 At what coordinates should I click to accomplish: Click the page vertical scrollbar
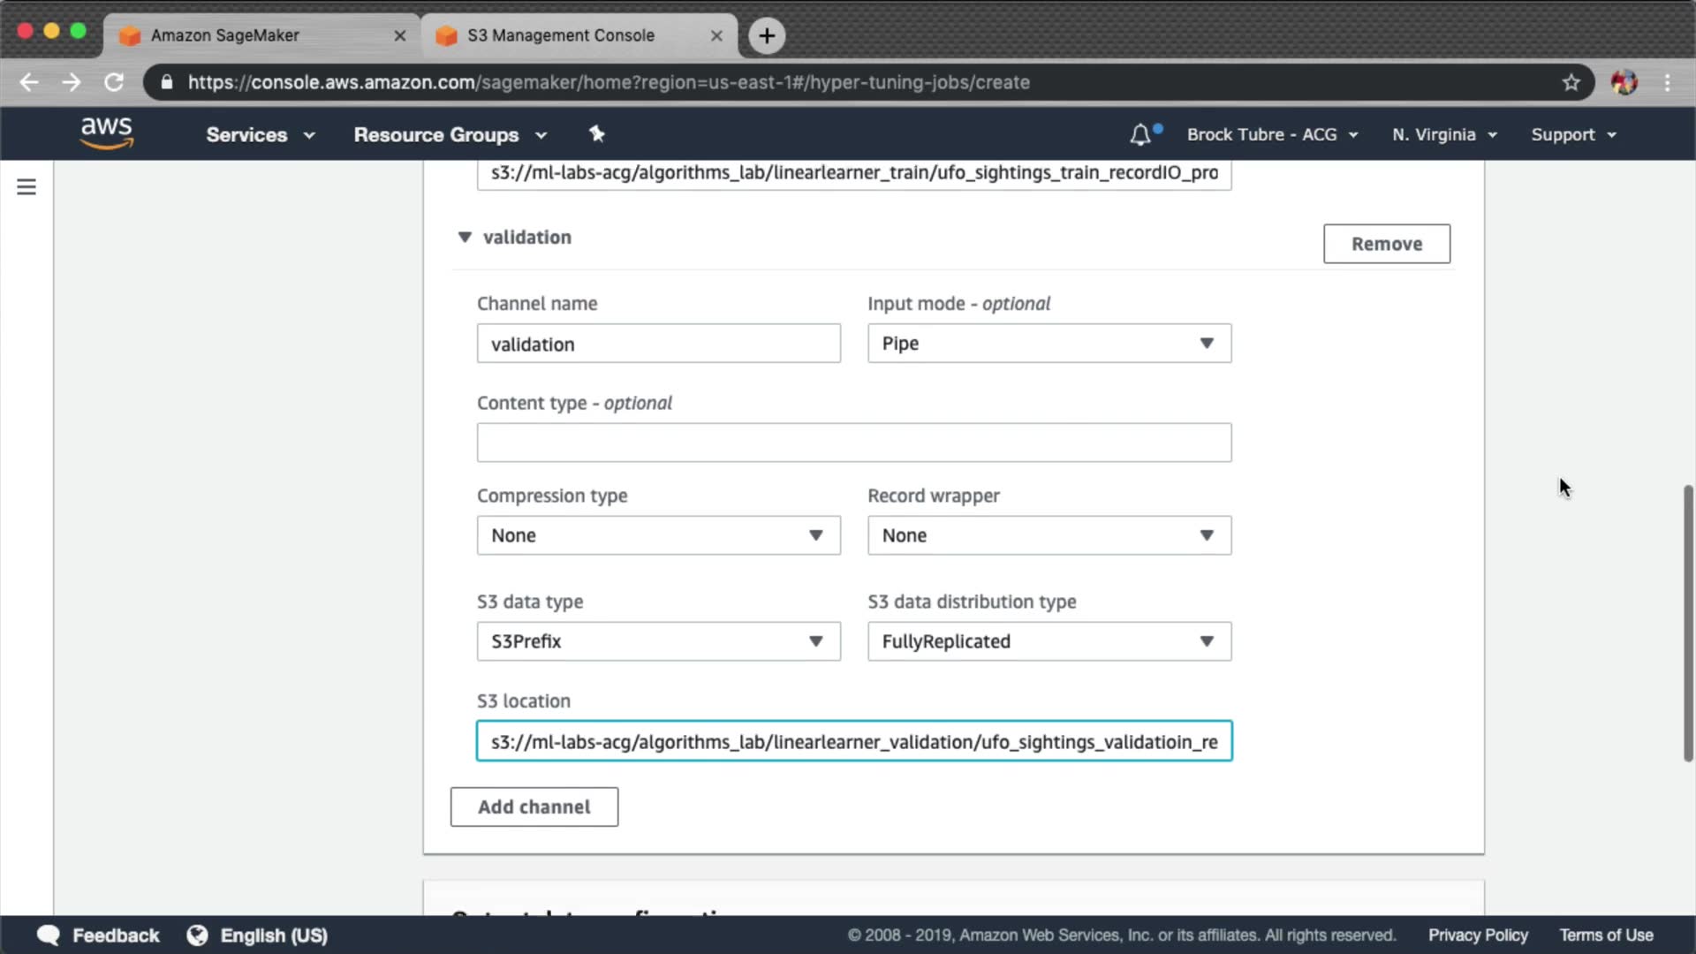pos(1688,623)
